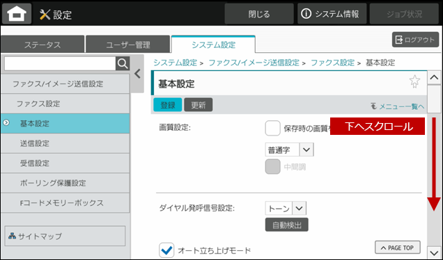Open the トーン dial signal dropdown
This screenshot has height=260, width=443.
tap(286, 209)
